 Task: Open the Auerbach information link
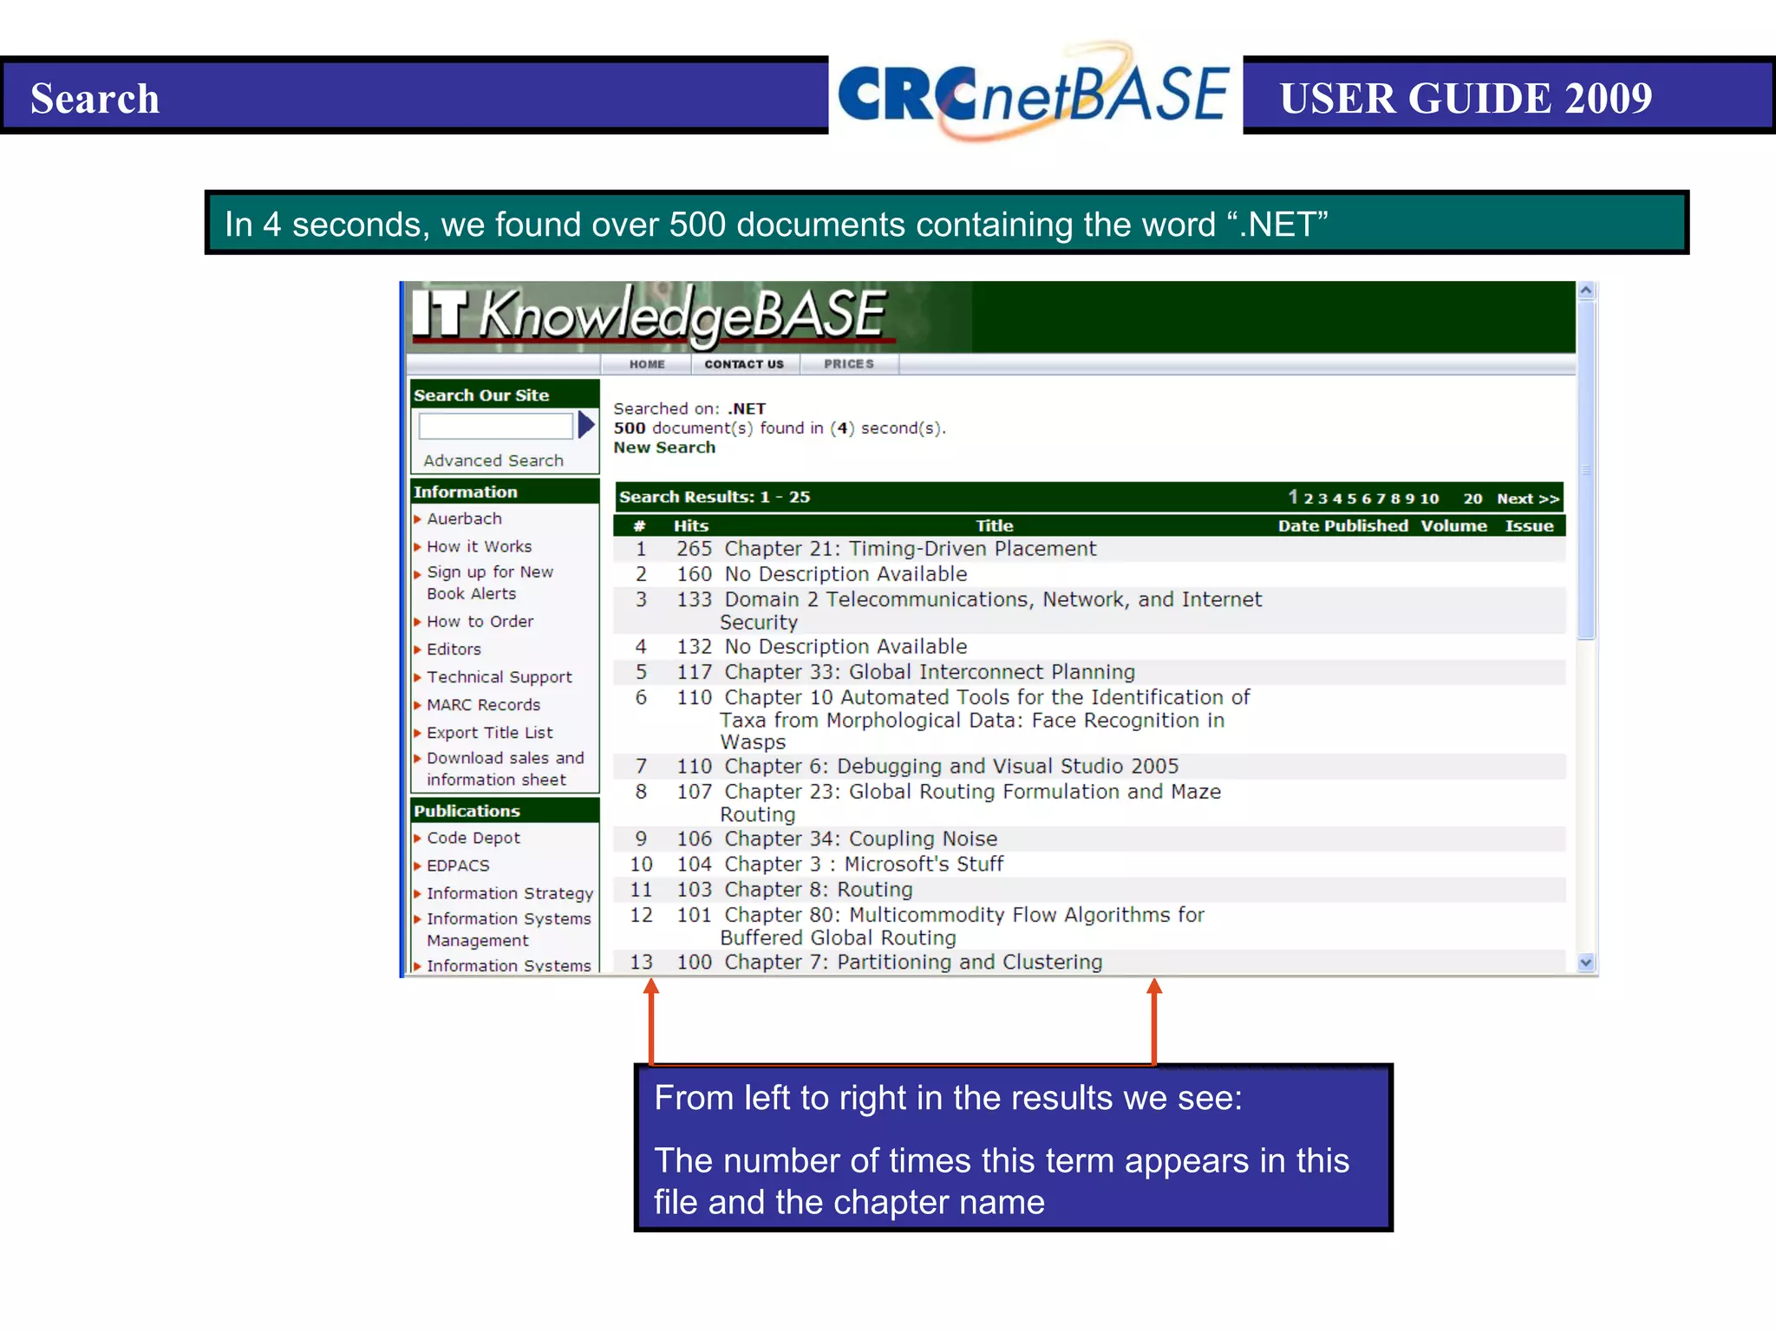coord(464,519)
